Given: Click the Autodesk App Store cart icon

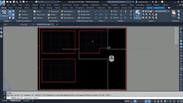Looking at the screenshot, I should pos(153,2).
